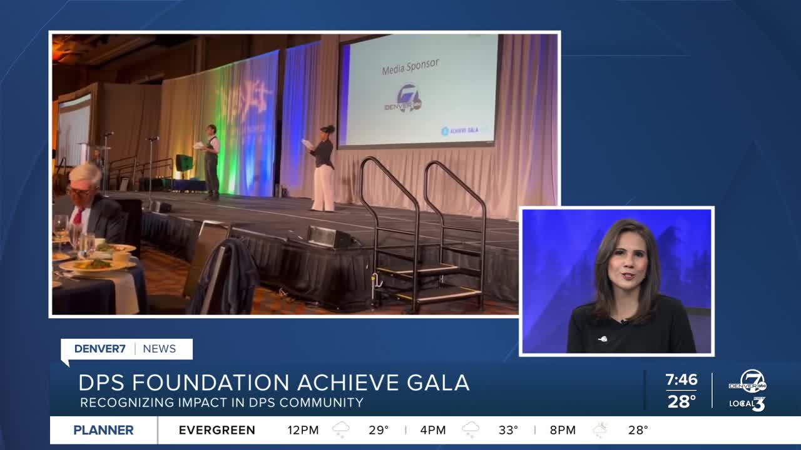
Task: Open the EVERGREEN location entry
Action: (x=216, y=430)
